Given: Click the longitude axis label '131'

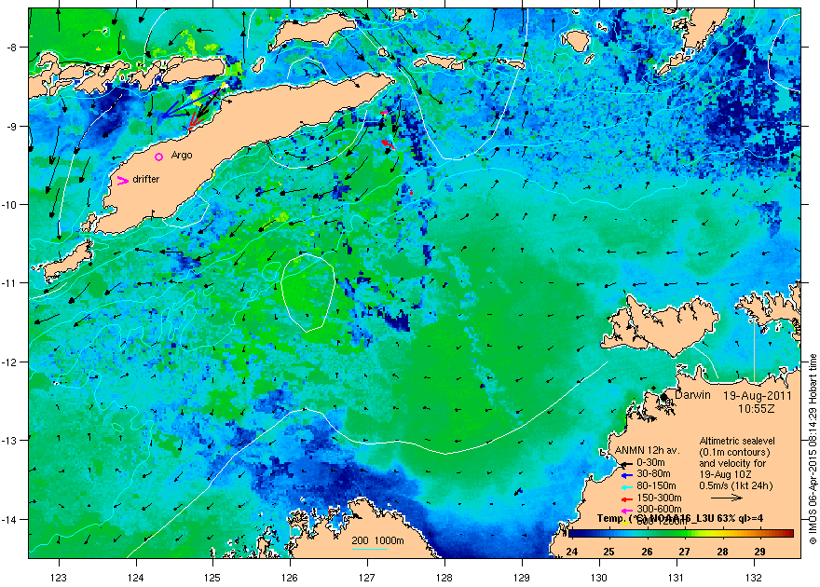Looking at the screenshot, I should coord(676,578).
